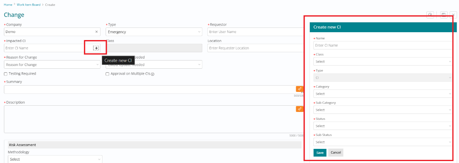The width and height of the screenshot is (459, 163).
Task: Open the Type dropdown showing Emergency
Action: [x=154, y=32]
